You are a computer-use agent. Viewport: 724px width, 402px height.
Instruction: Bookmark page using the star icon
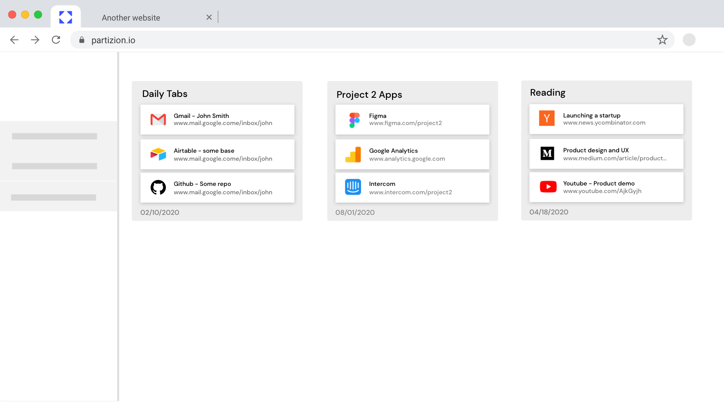coord(662,40)
